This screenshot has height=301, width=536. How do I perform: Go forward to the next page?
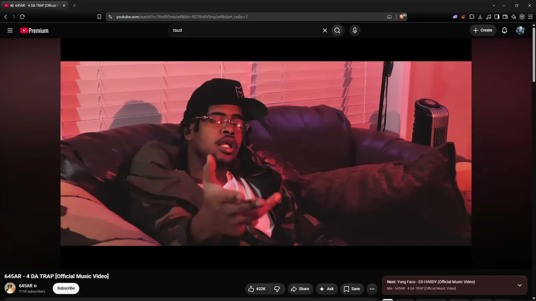click(x=14, y=17)
